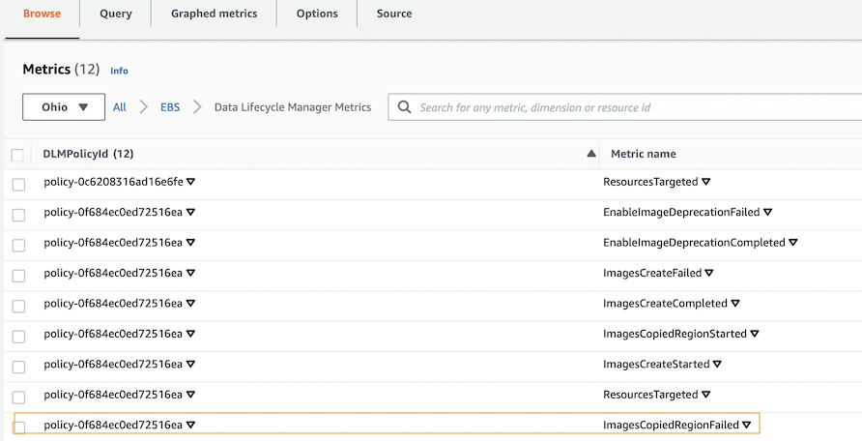The width and height of the screenshot is (862, 441).
Task: Select the ImagesCreateCompleted metric name
Action: click(665, 304)
